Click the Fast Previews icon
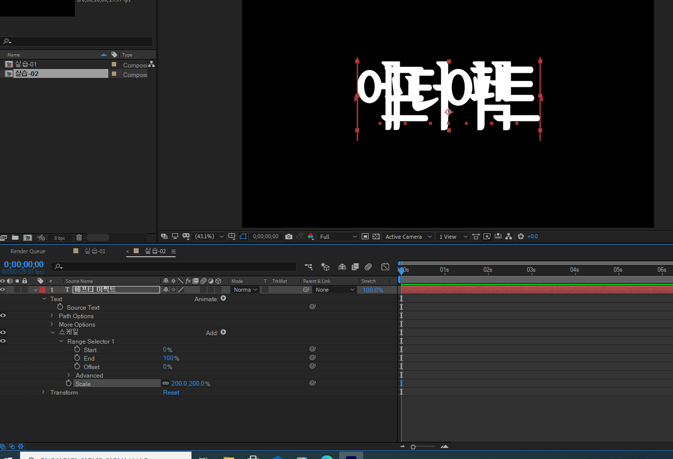 (487, 236)
